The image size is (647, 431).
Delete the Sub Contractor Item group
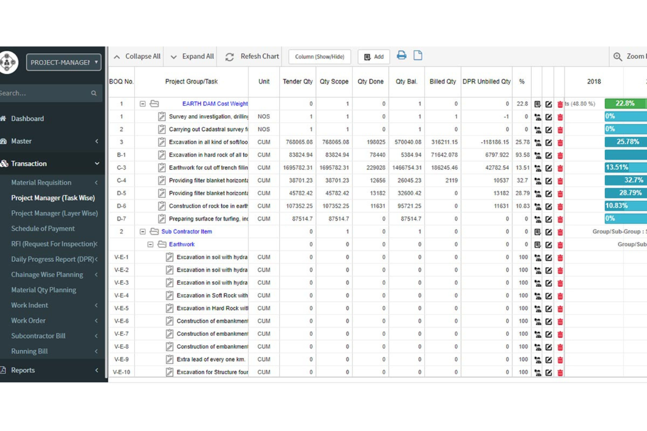tap(560, 232)
